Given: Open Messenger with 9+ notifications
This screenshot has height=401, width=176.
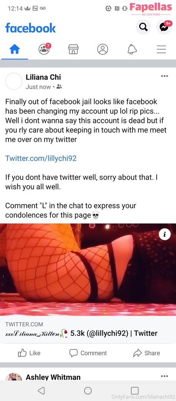Looking at the screenshot, I should pyautogui.click(x=164, y=27).
